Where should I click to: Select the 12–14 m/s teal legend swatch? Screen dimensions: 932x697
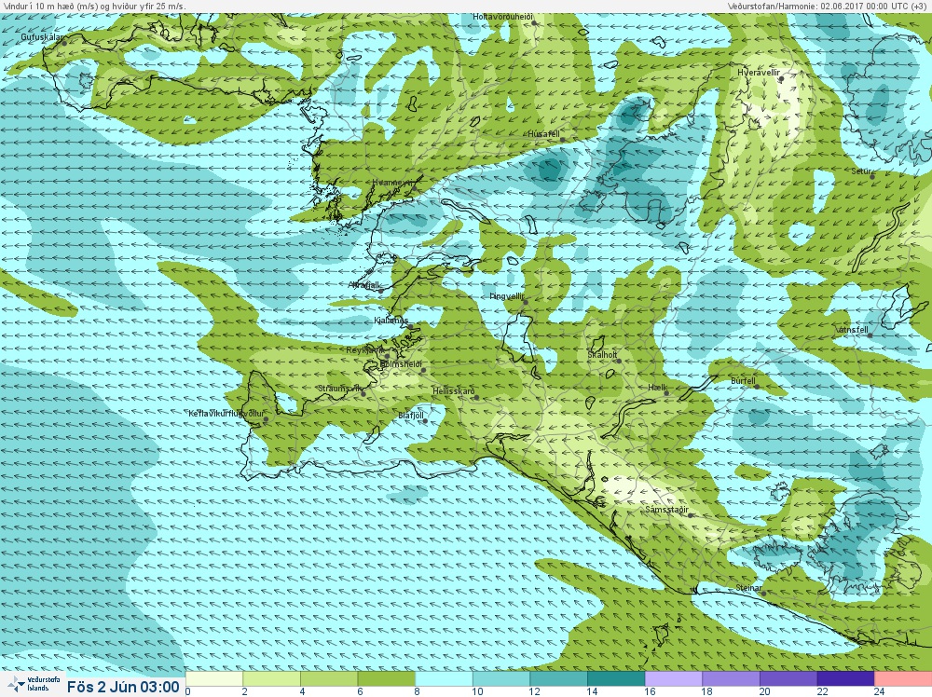click(558, 678)
